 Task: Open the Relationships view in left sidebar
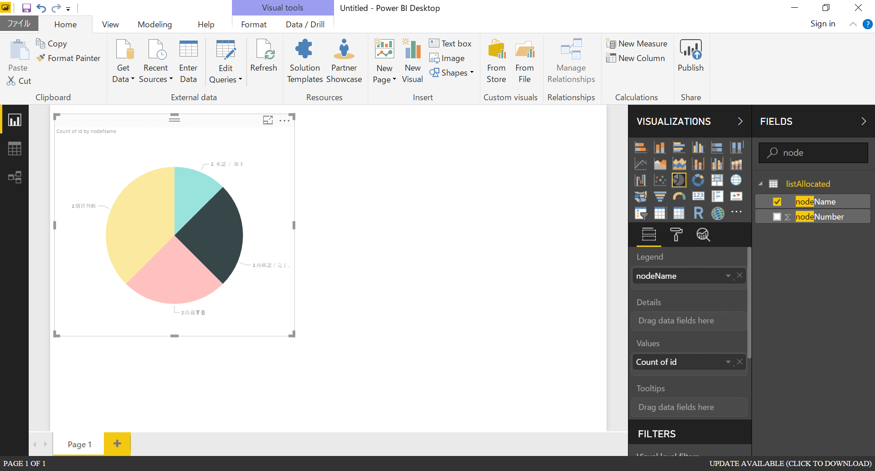pos(15,177)
